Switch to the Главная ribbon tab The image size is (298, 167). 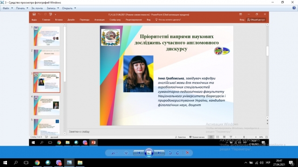point(46,19)
